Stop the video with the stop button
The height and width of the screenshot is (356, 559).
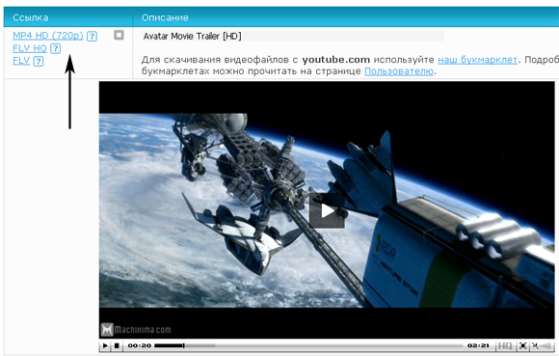(x=117, y=345)
